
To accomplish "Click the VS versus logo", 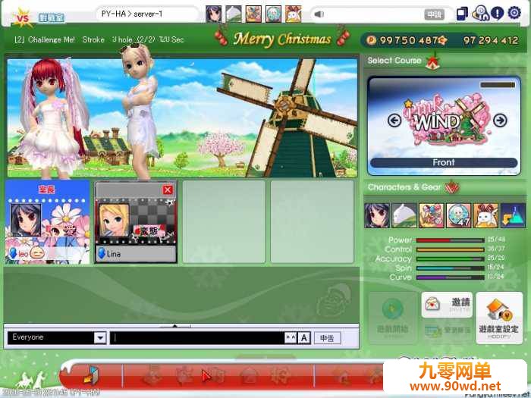I will coord(22,17).
